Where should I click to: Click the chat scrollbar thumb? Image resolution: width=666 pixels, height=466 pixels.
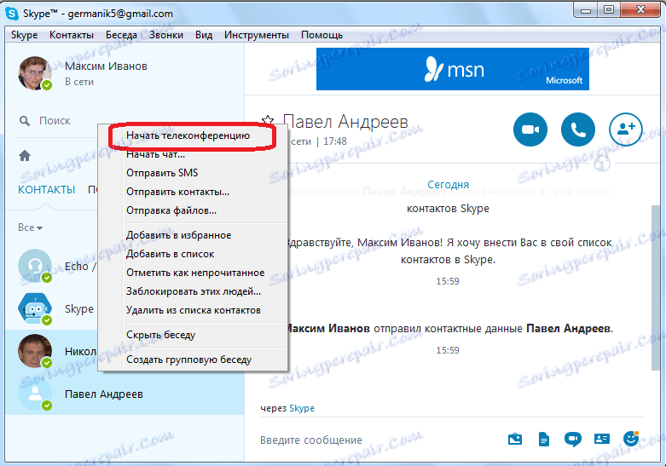coord(656,288)
